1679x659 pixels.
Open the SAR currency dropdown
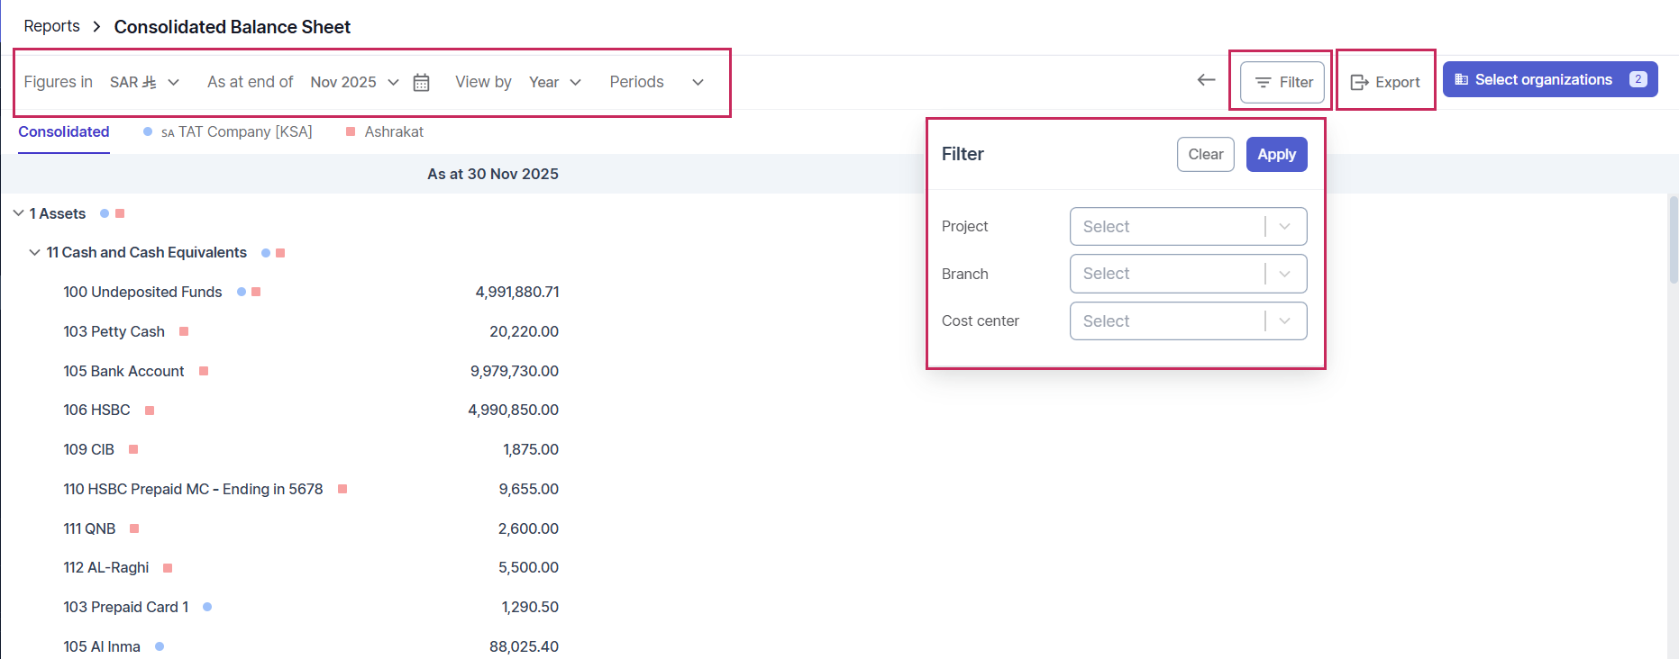pos(144,82)
